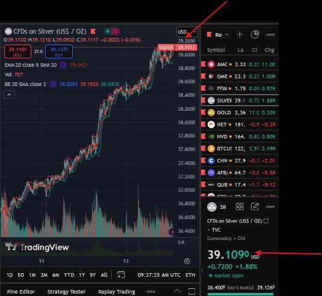The height and width of the screenshot is (296, 322).
Task: Select the YTD time range
Action: click(69, 275)
